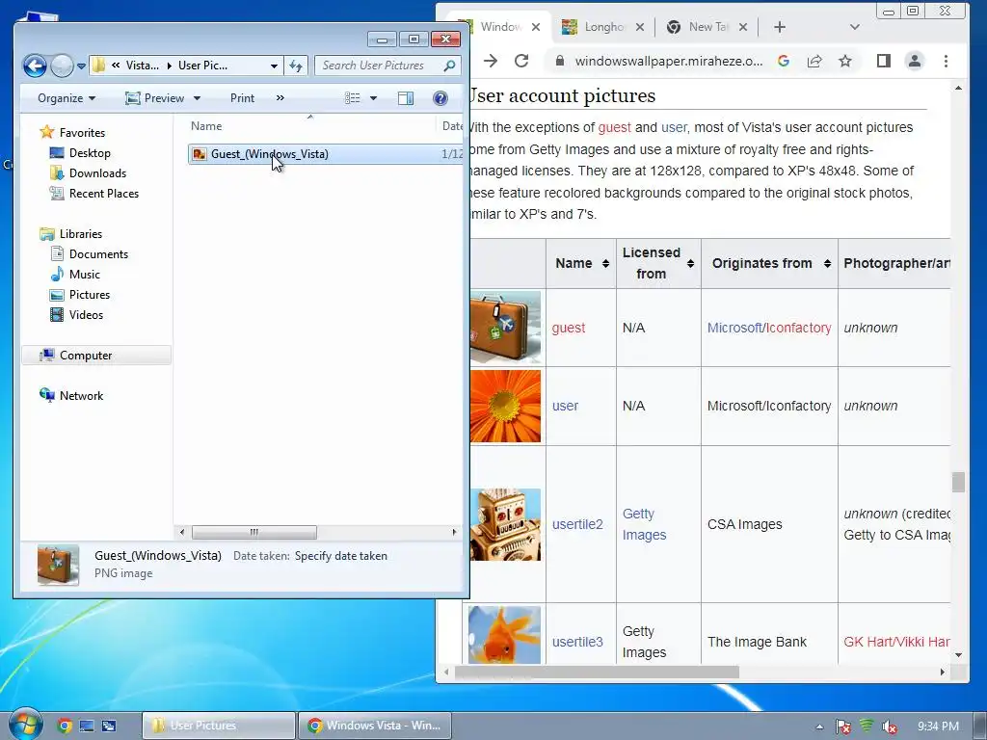This screenshot has width=987, height=740.
Task: Expand the address bar path dropdown
Action: pyautogui.click(x=274, y=66)
